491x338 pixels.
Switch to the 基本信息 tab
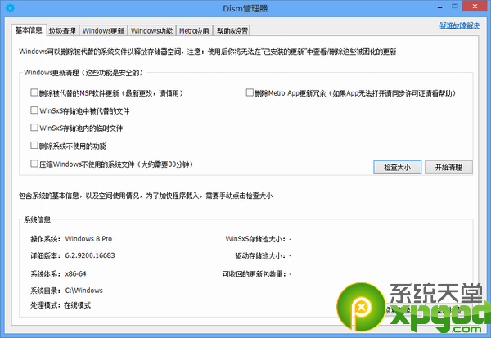29,30
